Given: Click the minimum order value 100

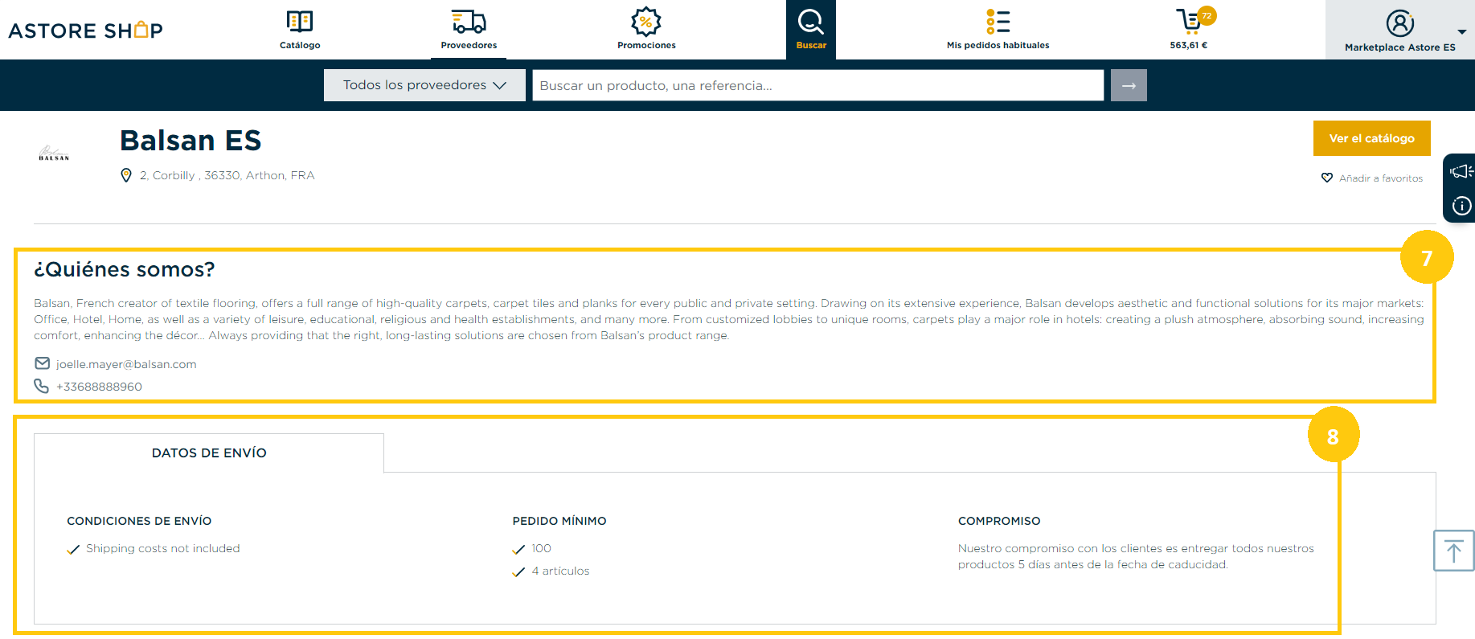Looking at the screenshot, I should (x=541, y=548).
